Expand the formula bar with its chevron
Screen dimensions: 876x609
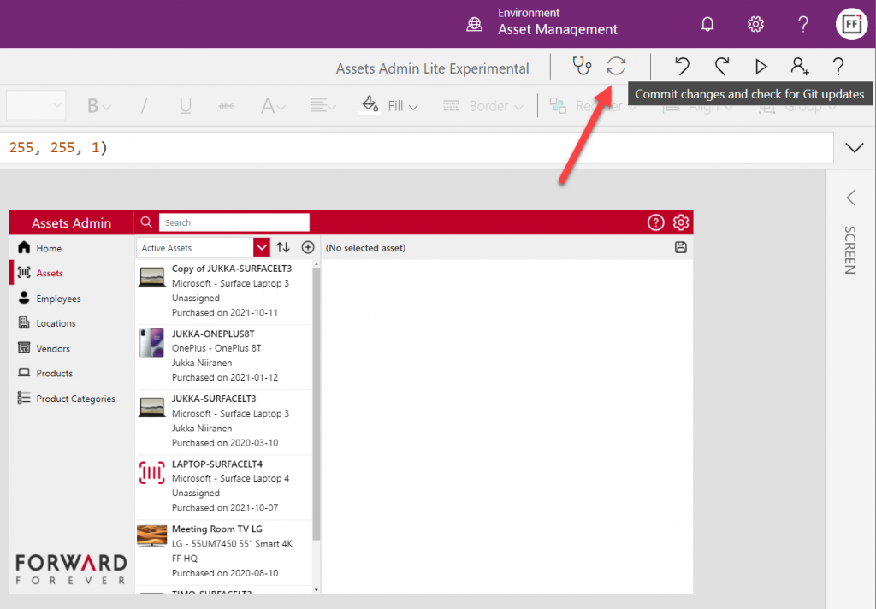pos(854,147)
